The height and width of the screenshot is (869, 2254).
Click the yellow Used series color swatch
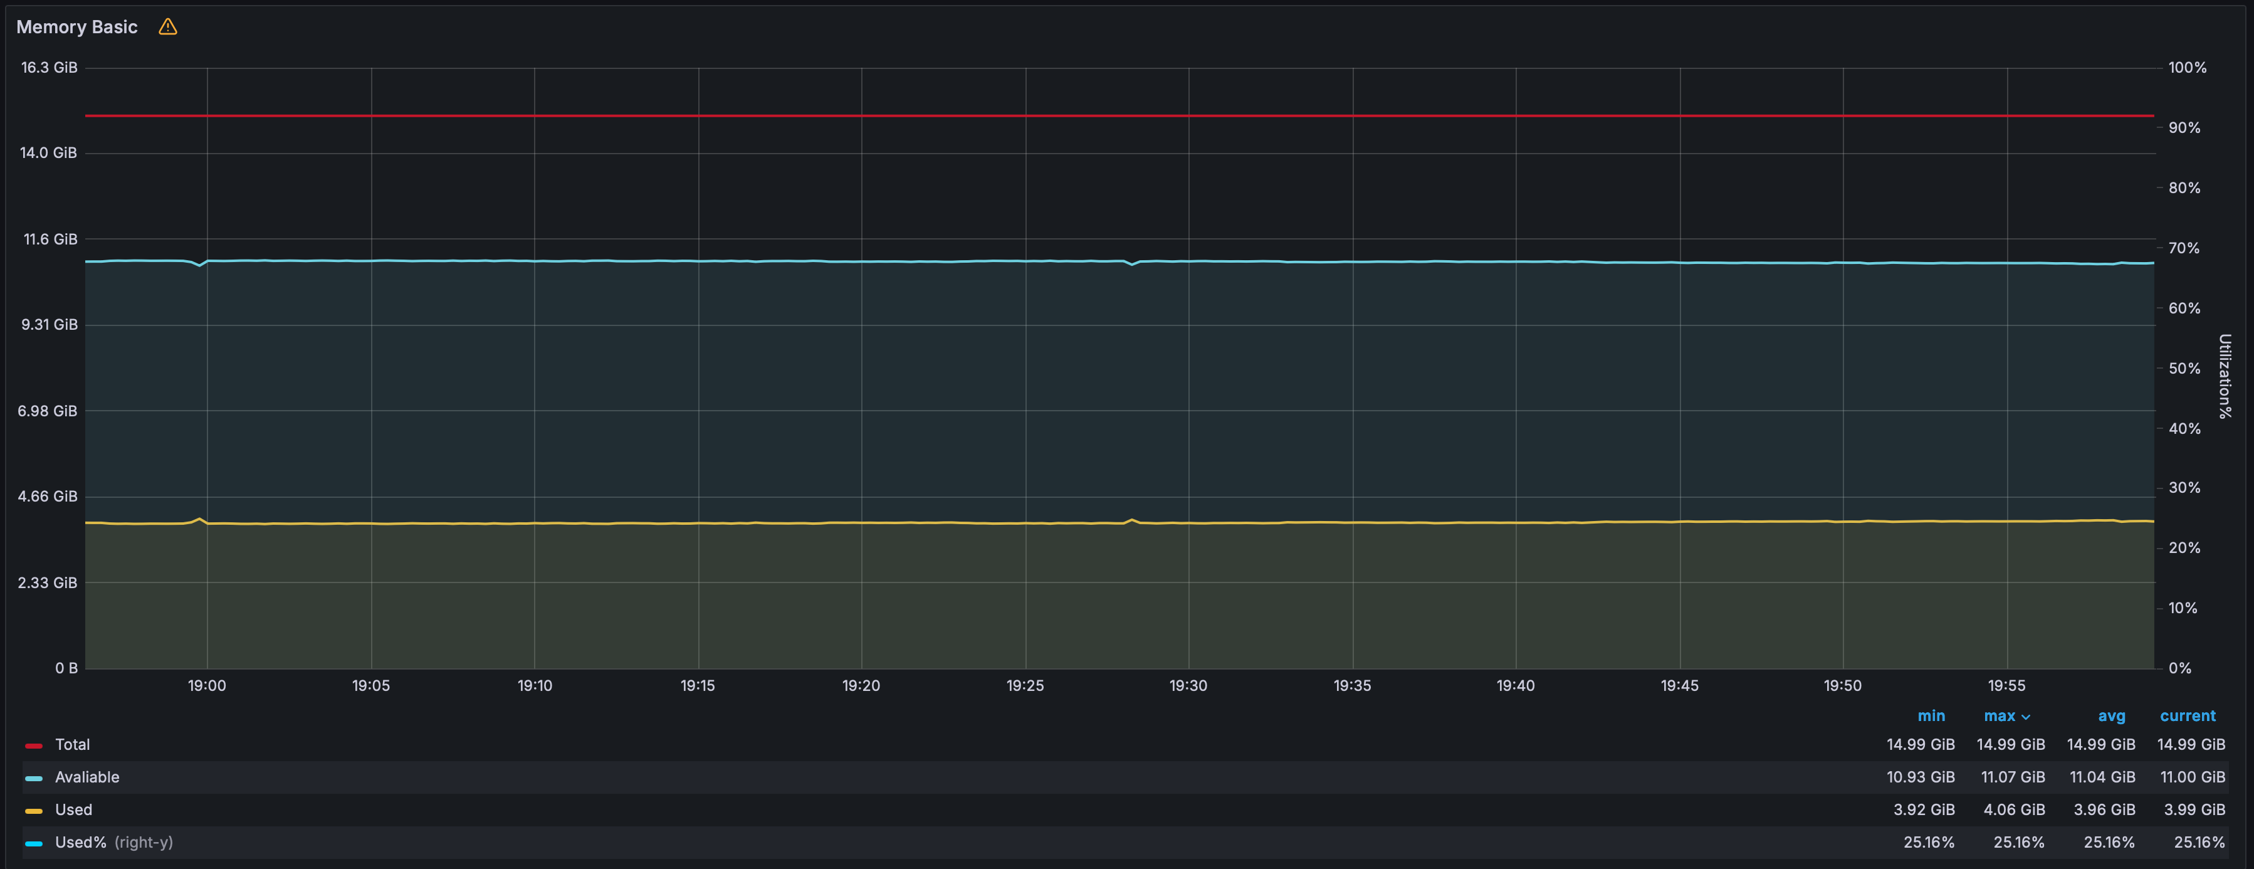pyautogui.click(x=34, y=810)
